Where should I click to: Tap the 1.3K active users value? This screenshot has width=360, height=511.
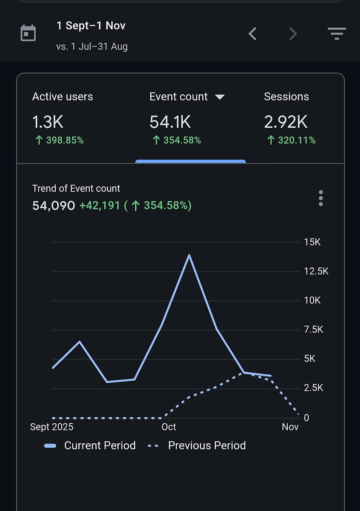click(48, 123)
